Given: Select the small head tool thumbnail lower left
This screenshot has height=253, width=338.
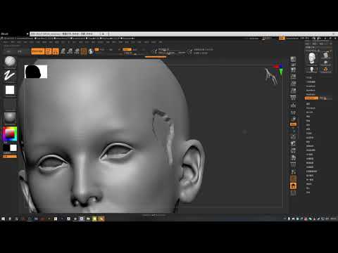Looking at the screenshot, I should [312, 70].
